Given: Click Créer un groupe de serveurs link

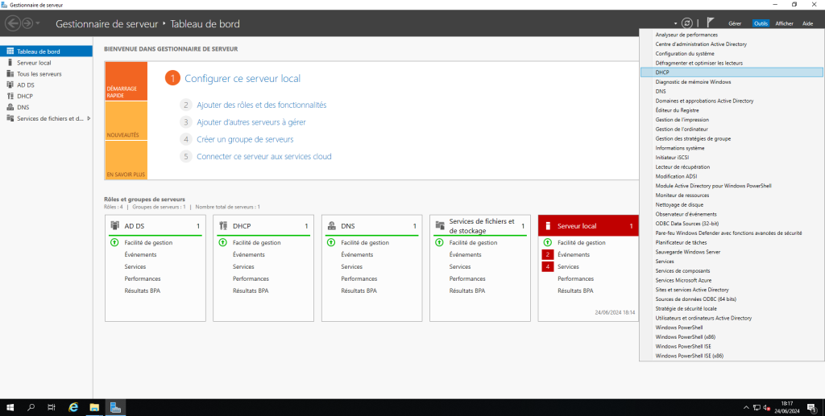Looking at the screenshot, I should 245,139.
